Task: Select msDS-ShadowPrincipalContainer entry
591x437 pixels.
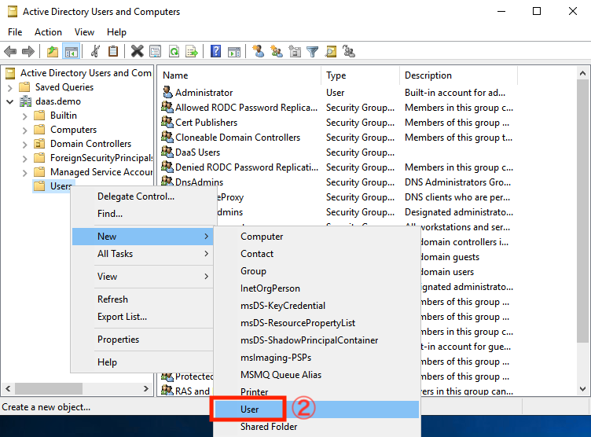Action: click(x=317, y=340)
